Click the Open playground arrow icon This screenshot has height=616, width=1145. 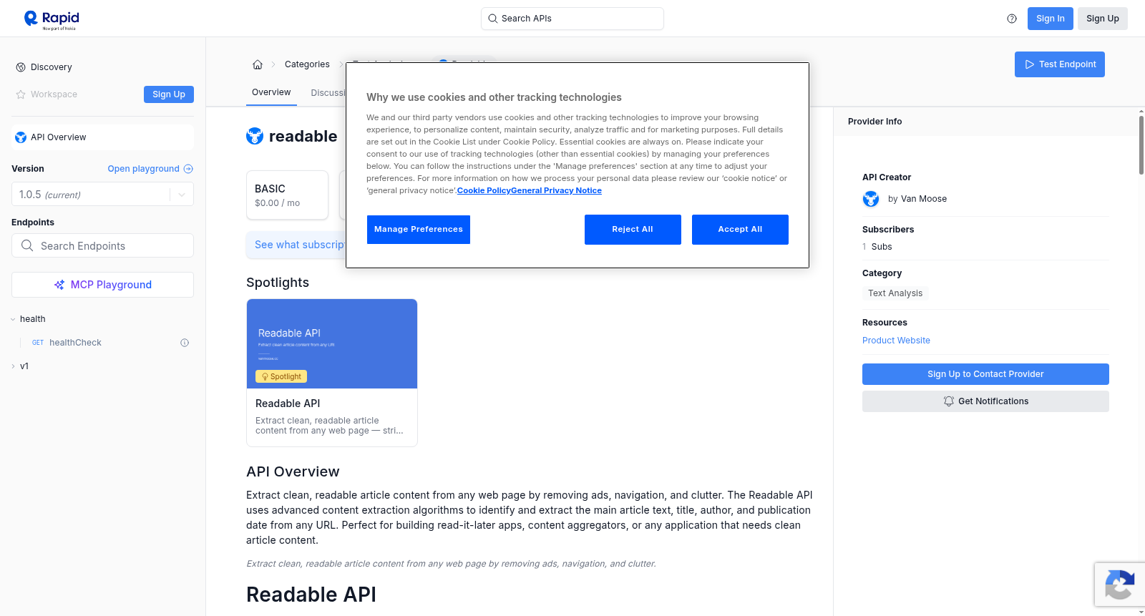click(x=188, y=169)
